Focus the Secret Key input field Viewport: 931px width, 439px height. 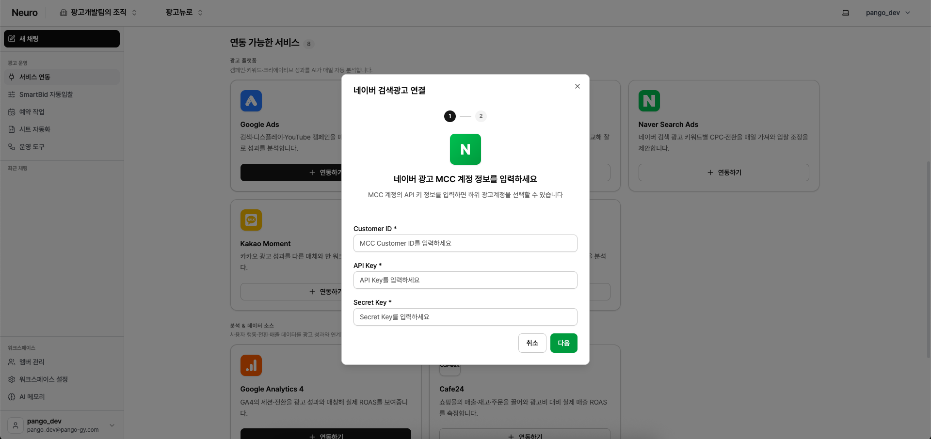click(x=465, y=317)
